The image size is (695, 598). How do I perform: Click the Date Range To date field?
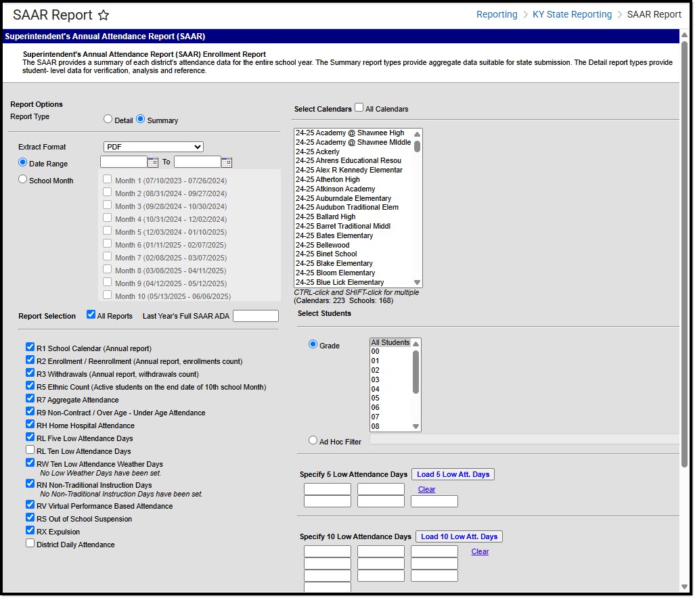197,162
